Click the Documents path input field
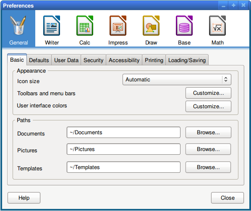 click(123, 133)
